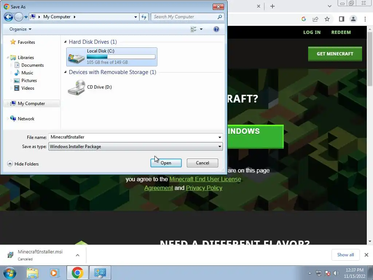The image size is (373, 280).
Task: Toggle Chrome side panel icon
Action: (342, 19)
